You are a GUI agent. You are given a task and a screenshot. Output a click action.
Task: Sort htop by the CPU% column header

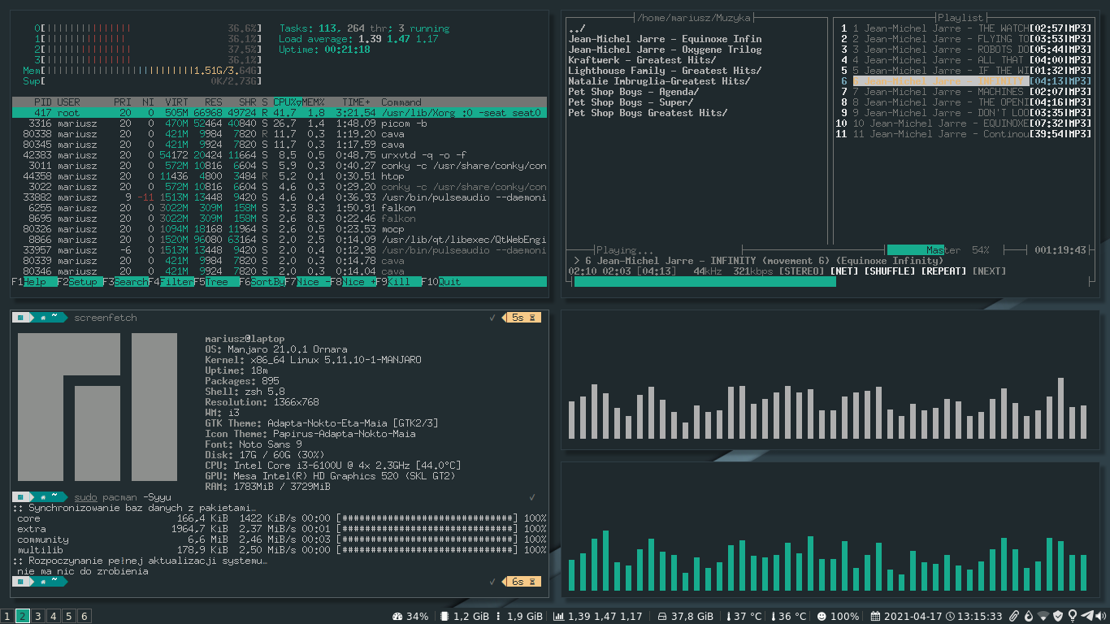[x=288, y=102]
